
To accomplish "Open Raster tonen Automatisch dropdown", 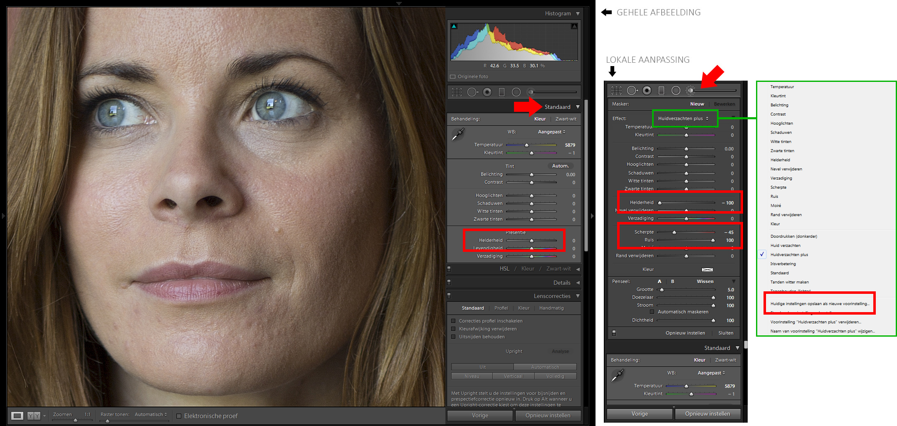I will click(151, 414).
